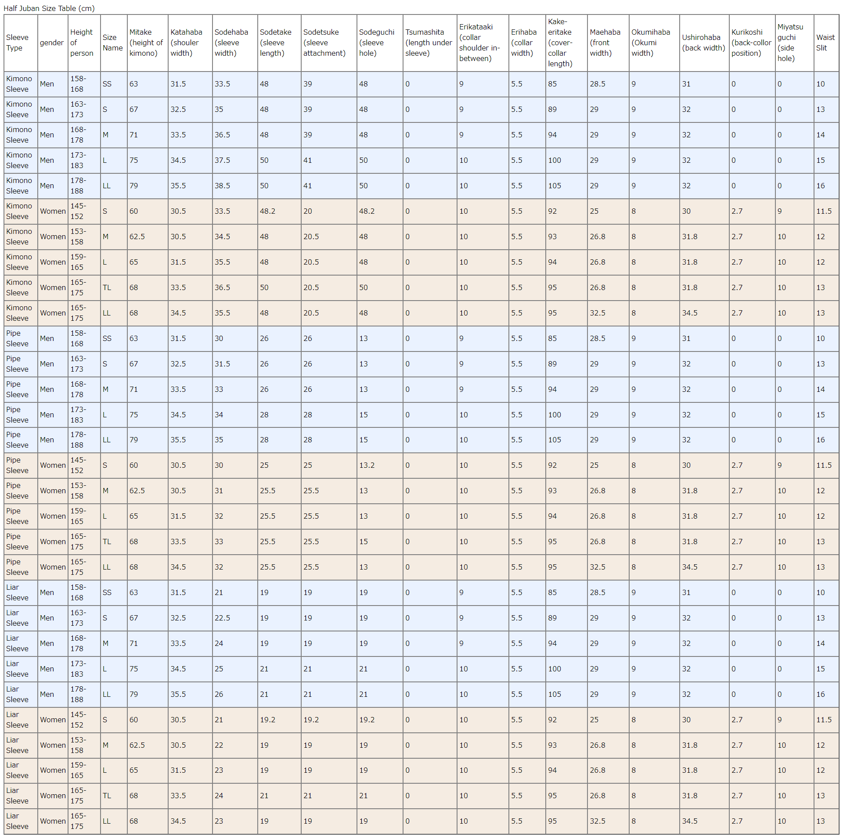This screenshot has height=839, width=843.
Task: Click the 'Mitake (height of kimono)' header
Action: click(146, 43)
